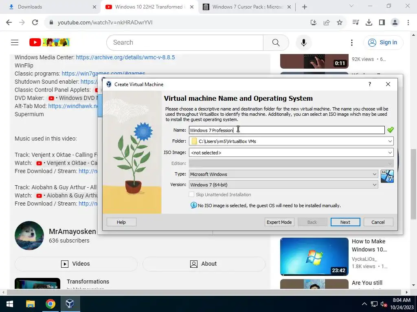Click the green valid-name checkmark icon

[x=391, y=130]
